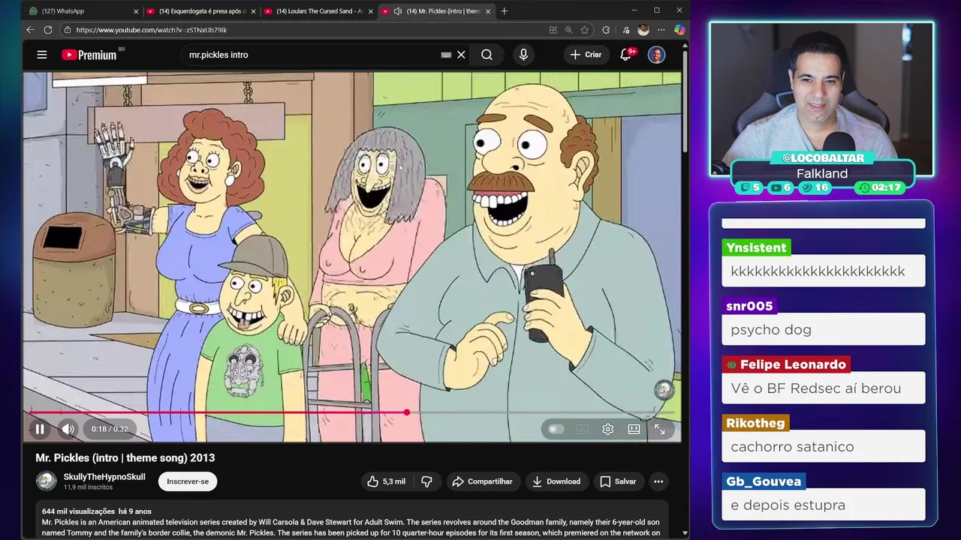961x540 pixels.
Task: Open a new browser tab
Action: (505, 11)
